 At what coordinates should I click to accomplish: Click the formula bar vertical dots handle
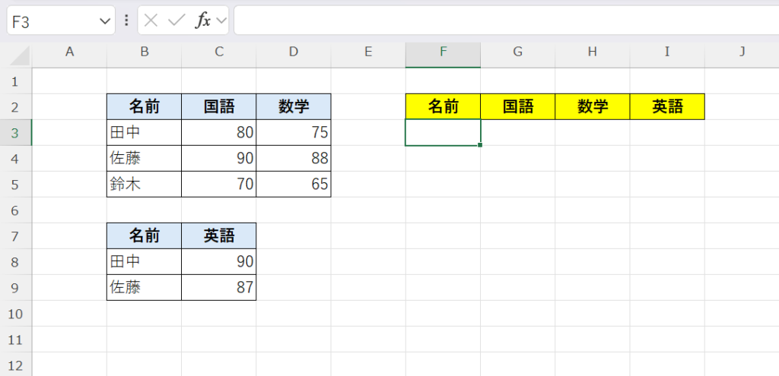(x=126, y=21)
